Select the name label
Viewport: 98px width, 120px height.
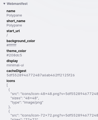11,11
